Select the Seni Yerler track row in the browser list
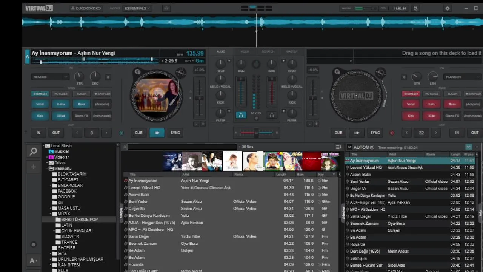Viewport: 483px width, 272px height. click(x=230, y=202)
